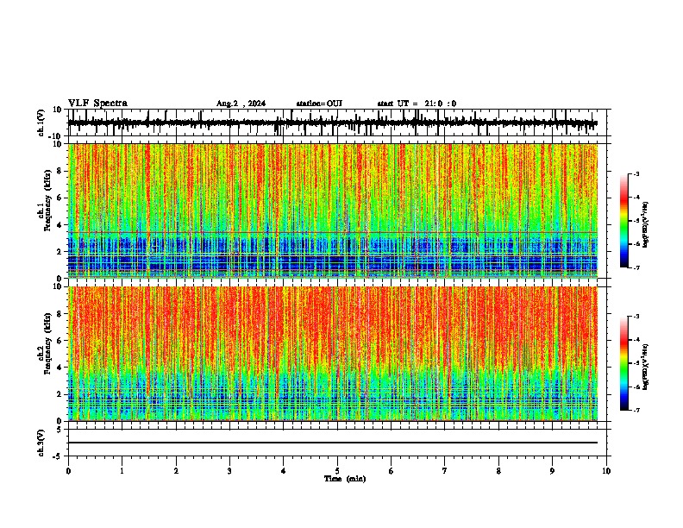Click the color scale bar beside ch.1 spectrogram
683x528 pixels.
click(623, 221)
